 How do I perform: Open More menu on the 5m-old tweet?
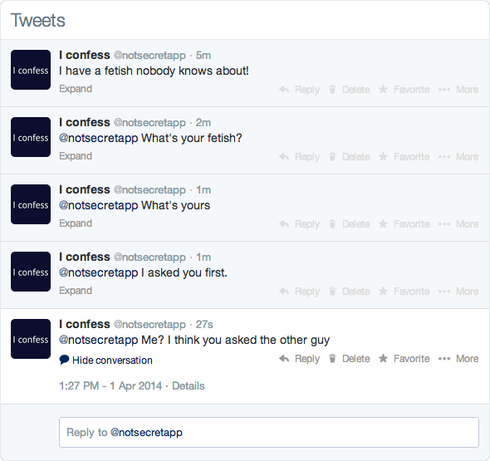point(458,90)
